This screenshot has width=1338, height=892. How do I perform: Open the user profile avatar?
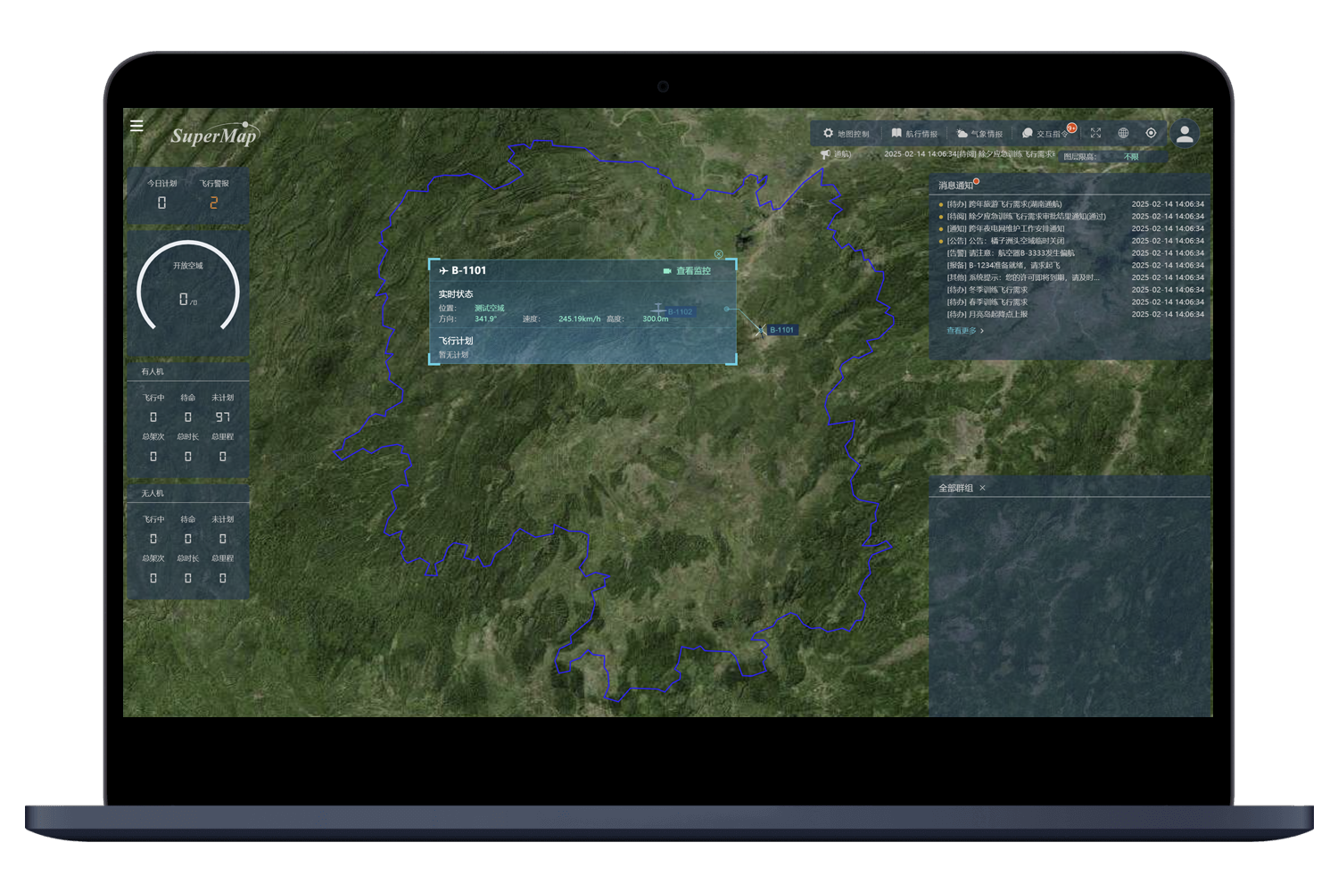coord(1185,134)
